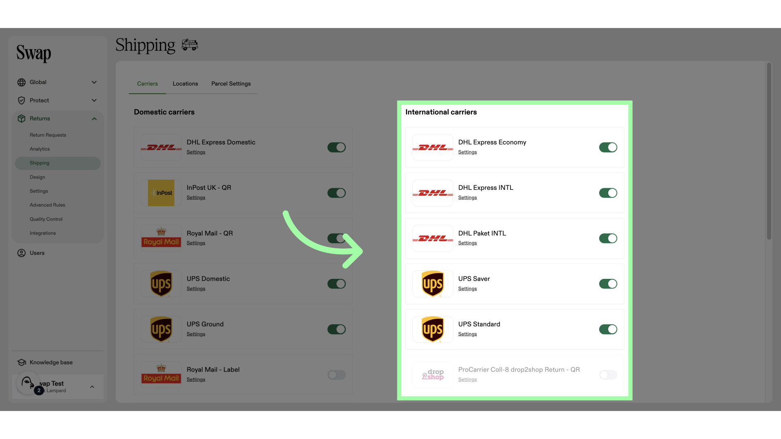Open Integrations in sidebar

point(43,233)
